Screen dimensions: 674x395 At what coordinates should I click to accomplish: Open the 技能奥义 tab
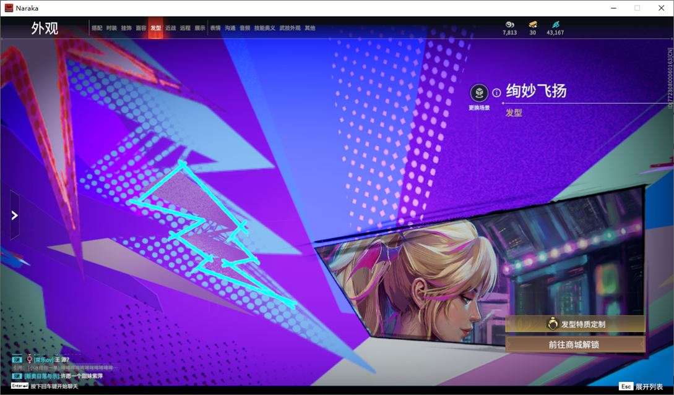tap(265, 28)
